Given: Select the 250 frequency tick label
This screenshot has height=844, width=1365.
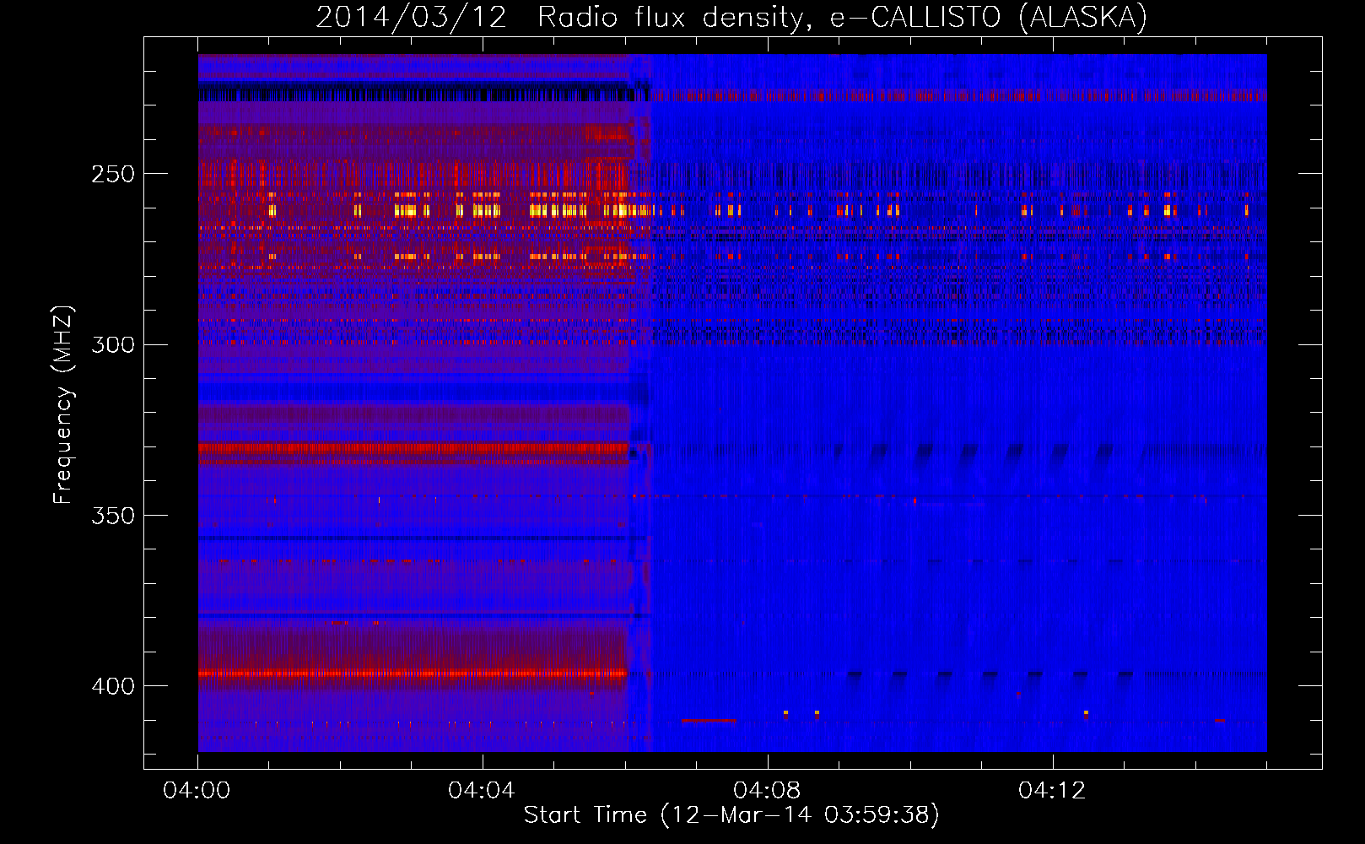Looking at the screenshot, I should click(113, 174).
